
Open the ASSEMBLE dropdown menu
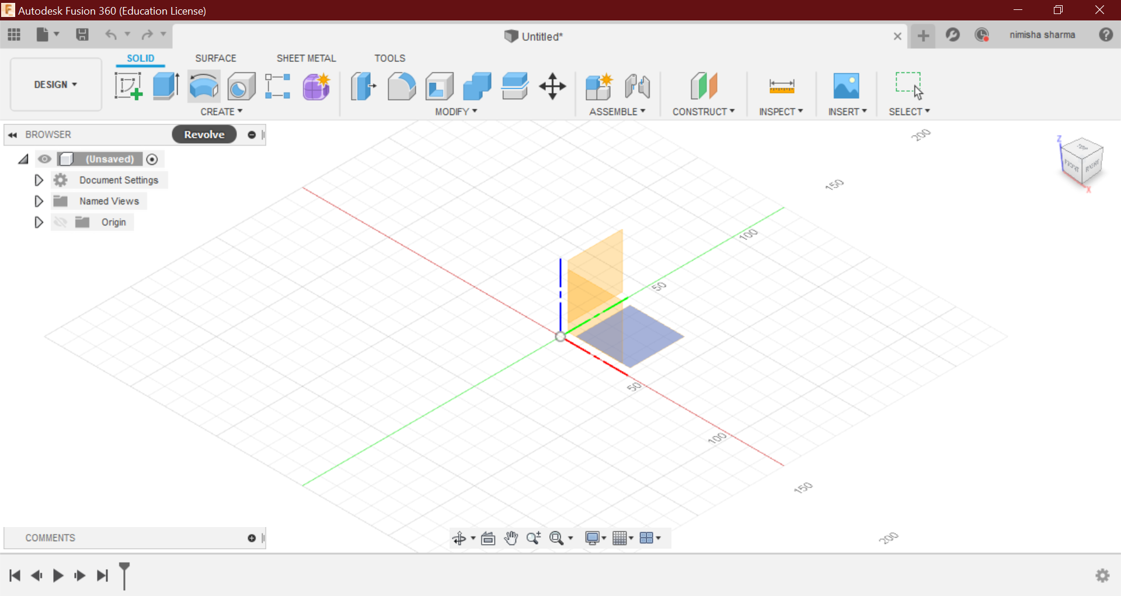point(617,112)
